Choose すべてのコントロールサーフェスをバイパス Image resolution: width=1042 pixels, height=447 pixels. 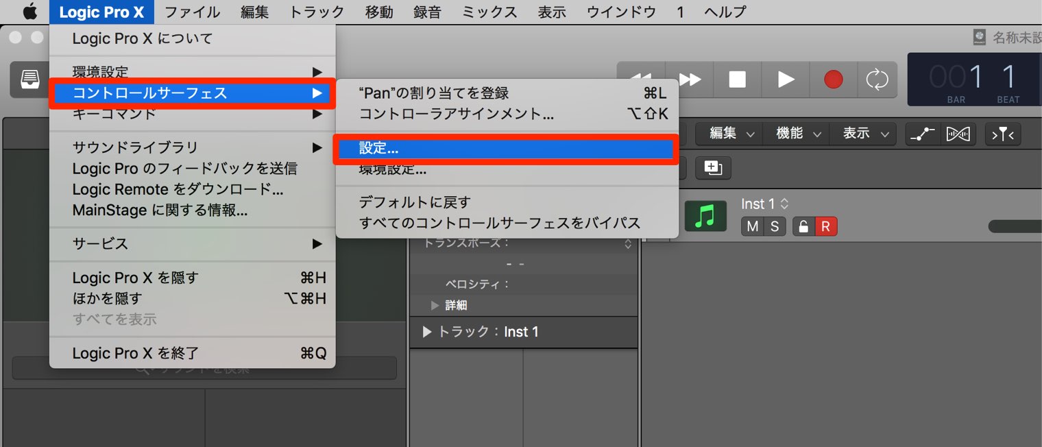[507, 223]
